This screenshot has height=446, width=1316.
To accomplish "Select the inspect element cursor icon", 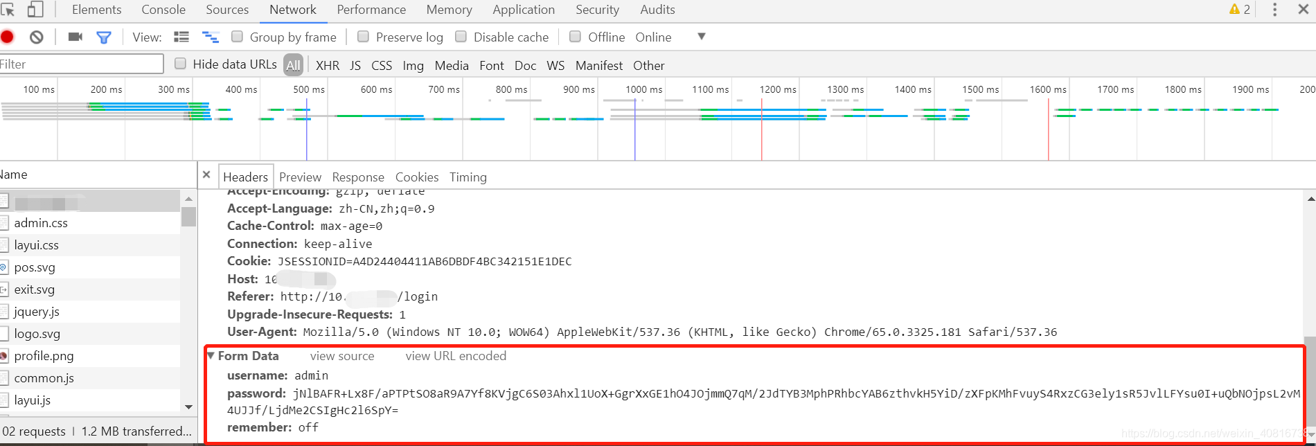I will click(x=8, y=10).
